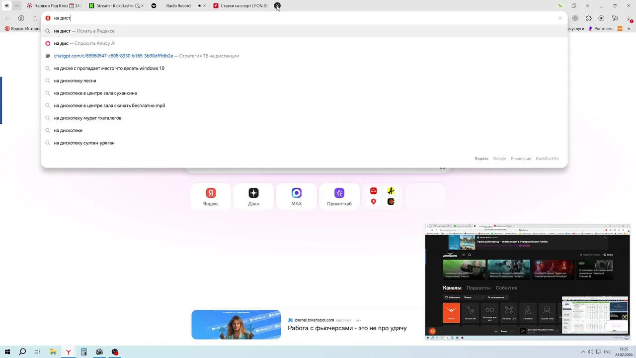Screen dimensions: 636x358
Task: Open the journal.tokenspot.com source link
Action: point(314,320)
